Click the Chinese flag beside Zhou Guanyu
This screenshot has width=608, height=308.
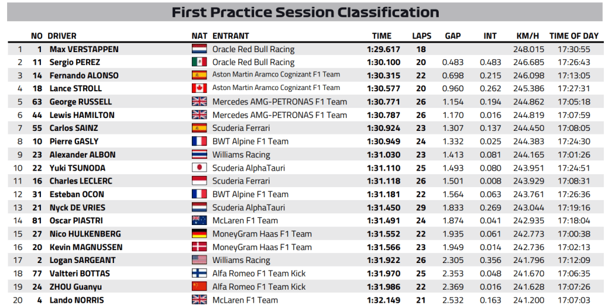(x=198, y=287)
